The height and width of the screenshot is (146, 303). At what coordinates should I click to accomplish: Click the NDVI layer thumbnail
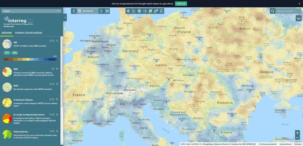(x=7, y=87)
